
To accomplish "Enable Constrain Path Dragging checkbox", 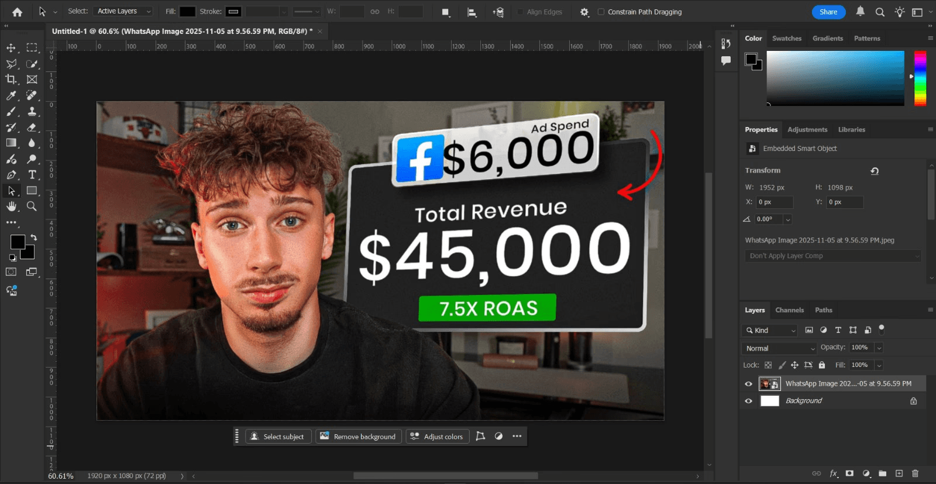I will coord(601,12).
